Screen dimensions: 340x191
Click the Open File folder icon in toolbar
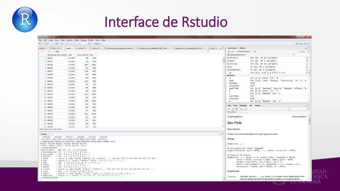click(x=46, y=43)
